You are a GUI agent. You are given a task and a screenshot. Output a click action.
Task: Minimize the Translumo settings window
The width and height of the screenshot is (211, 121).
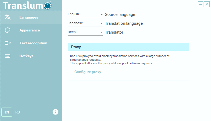(x=200, y=4)
